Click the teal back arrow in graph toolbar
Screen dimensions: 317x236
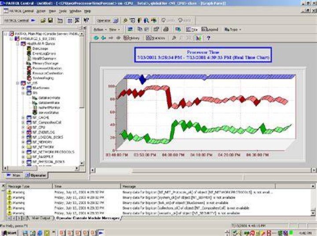coord(96,38)
